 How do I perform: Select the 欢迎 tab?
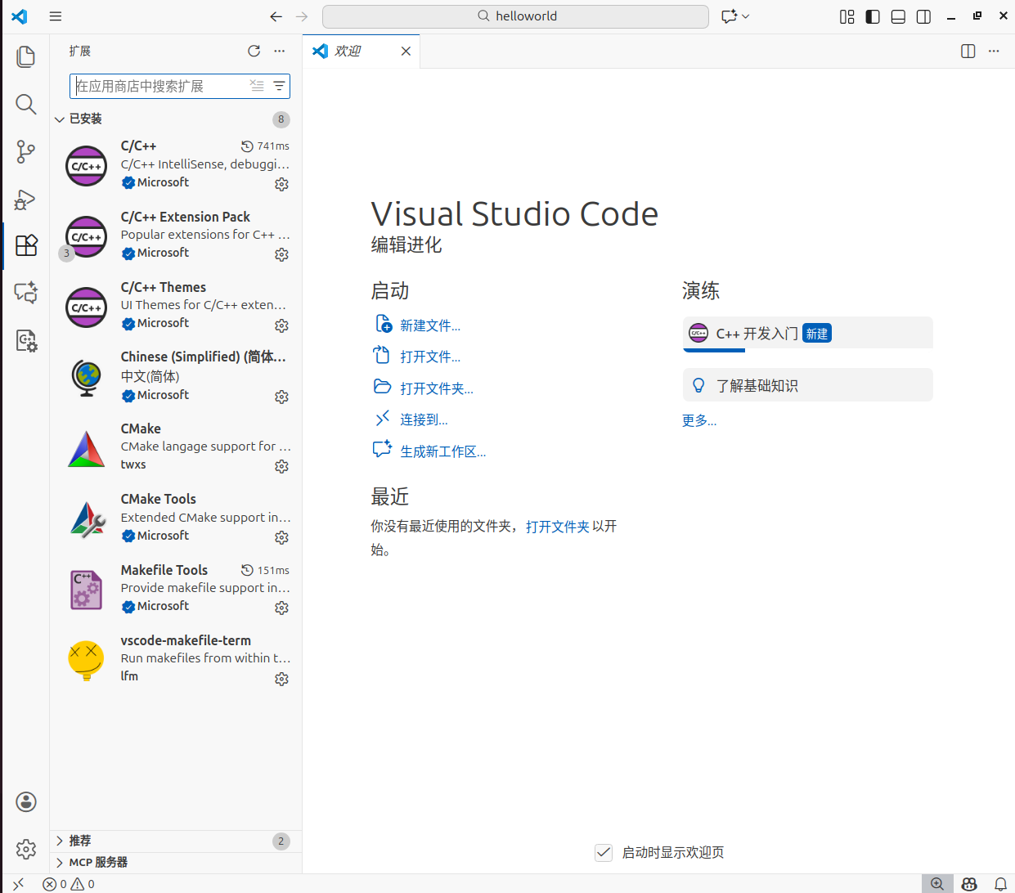pos(361,51)
